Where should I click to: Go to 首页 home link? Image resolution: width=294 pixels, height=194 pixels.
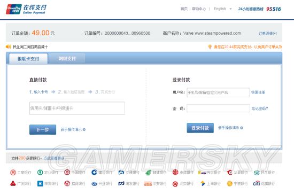click(184, 9)
